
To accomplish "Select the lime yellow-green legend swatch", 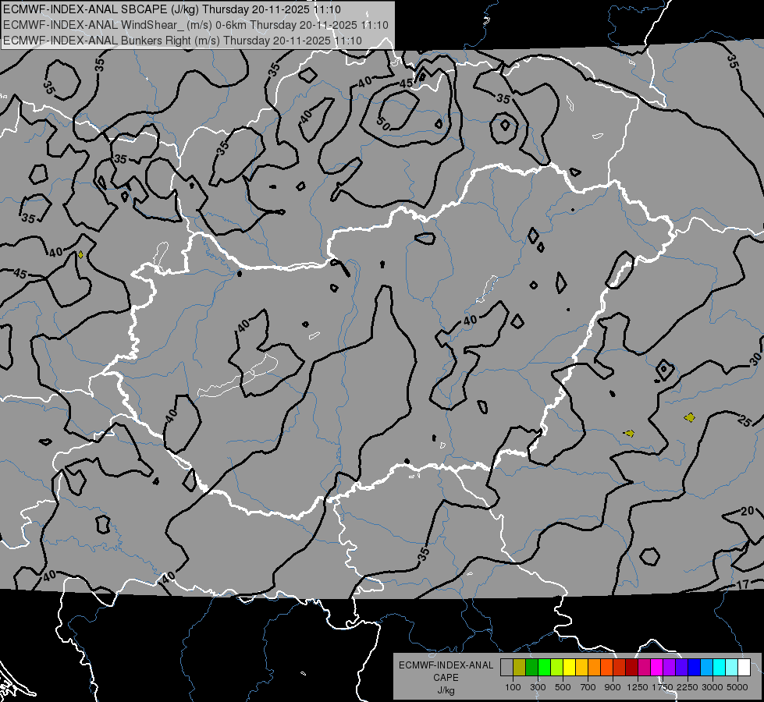I will [556, 668].
